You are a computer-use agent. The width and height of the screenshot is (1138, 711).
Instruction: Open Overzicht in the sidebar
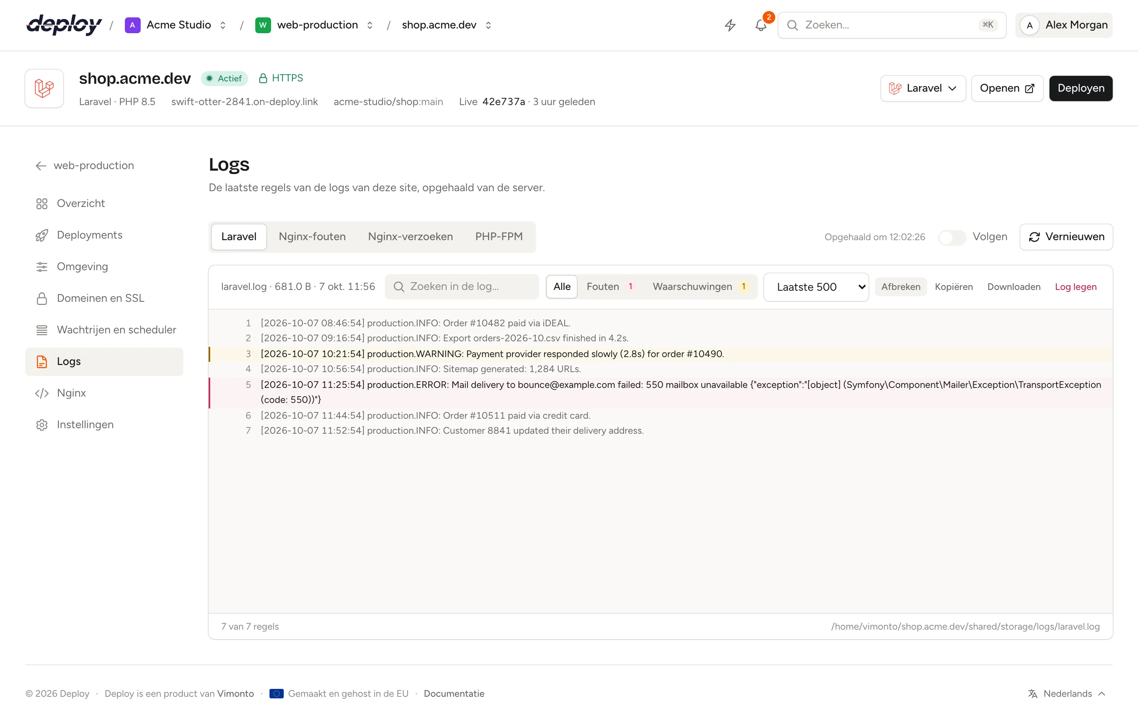pyautogui.click(x=104, y=203)
